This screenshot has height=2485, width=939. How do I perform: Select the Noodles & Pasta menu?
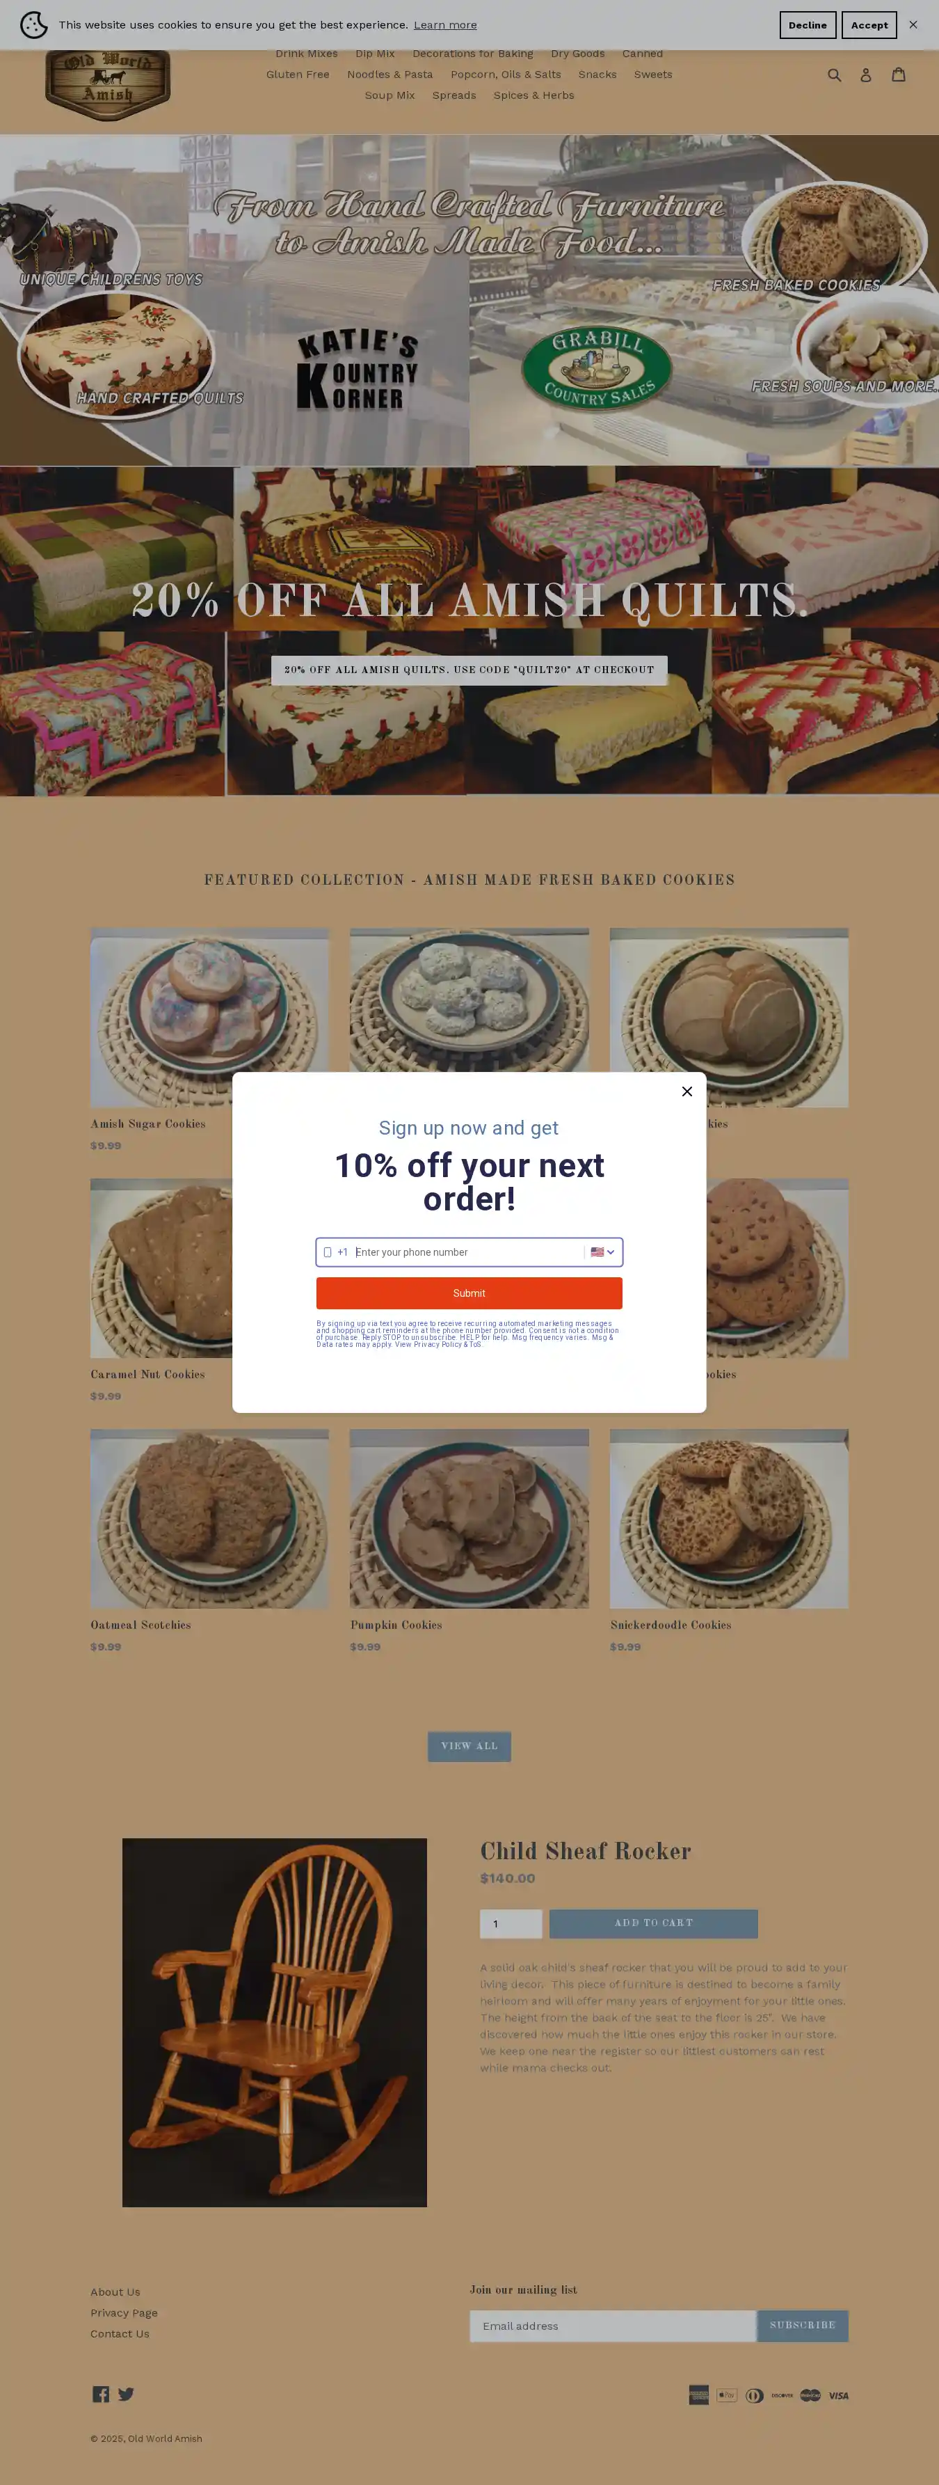pyautogui.click(x=390, y=74)
